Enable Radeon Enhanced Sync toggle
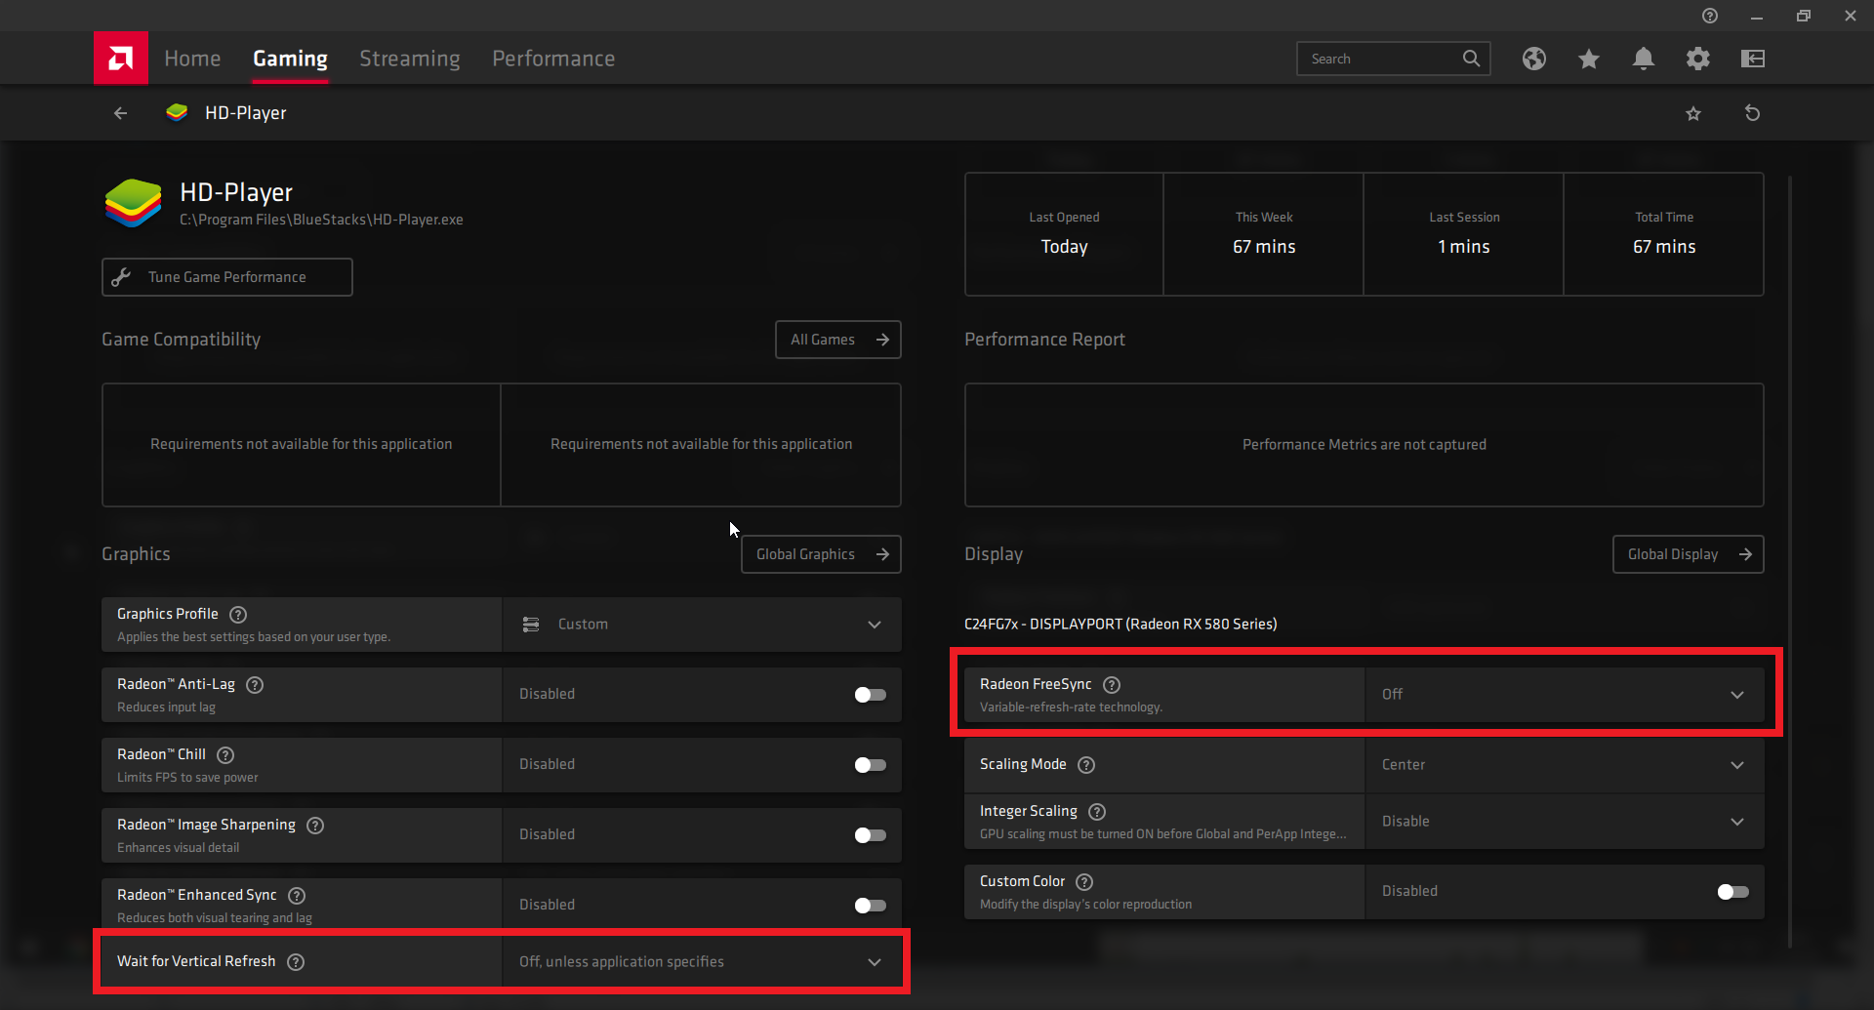 870,906
